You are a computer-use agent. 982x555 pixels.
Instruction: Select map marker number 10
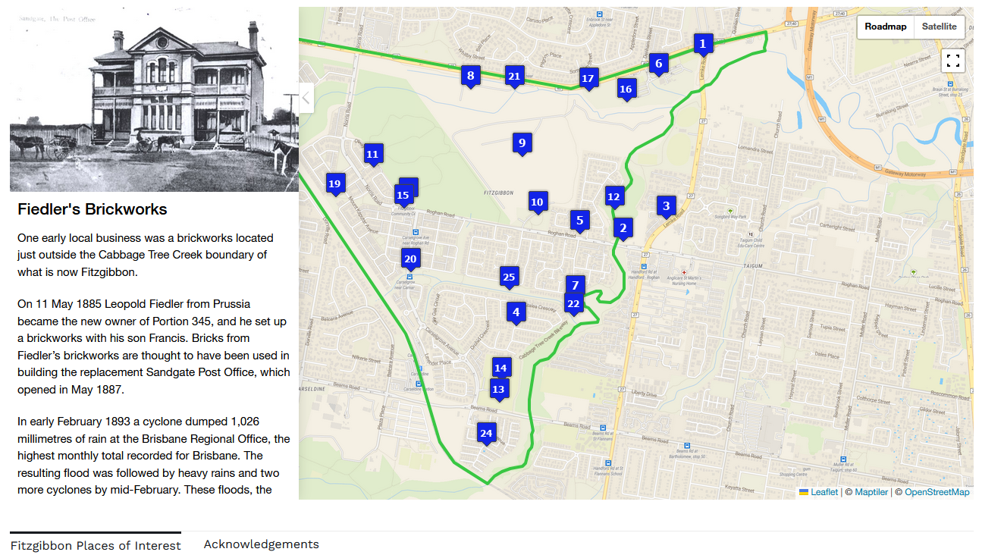click(x=538, y=202)
